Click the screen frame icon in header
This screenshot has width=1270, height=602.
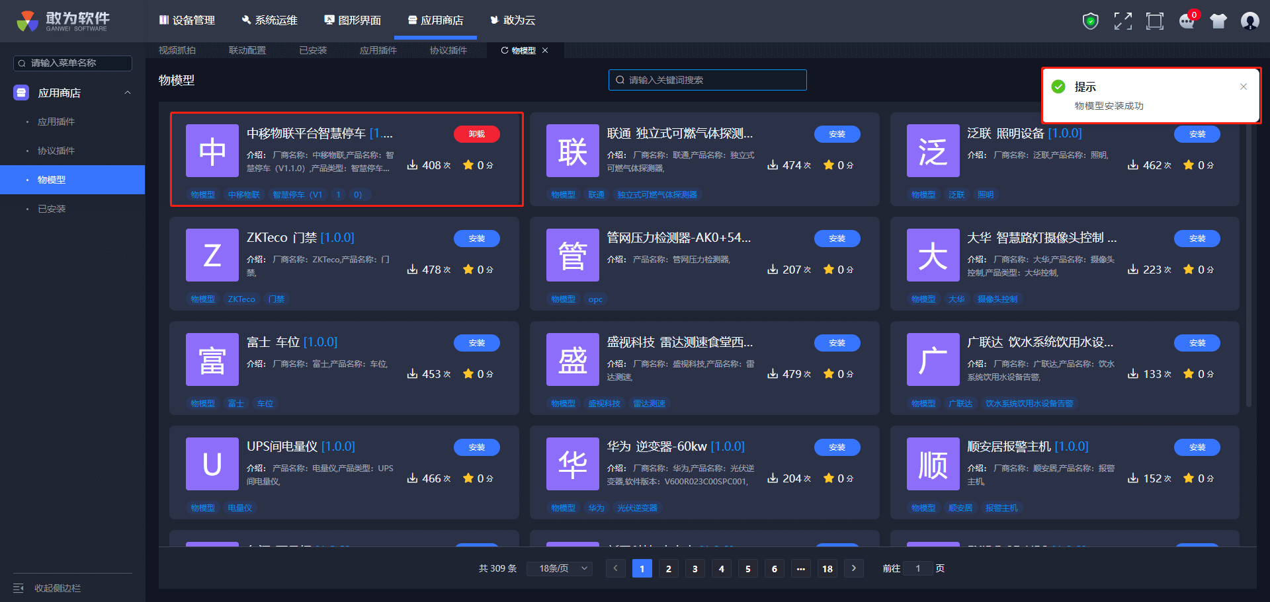(x=1154, y=21)
